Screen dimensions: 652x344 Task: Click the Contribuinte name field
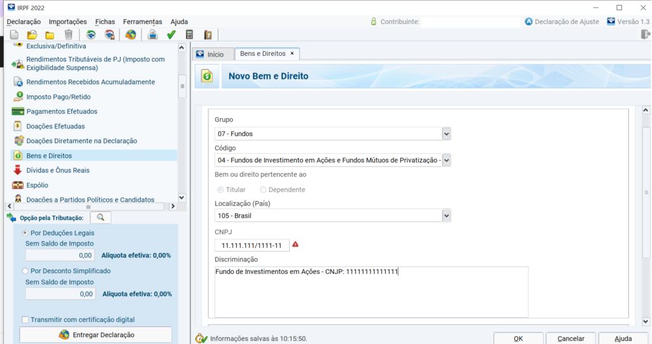coord(471,22)
